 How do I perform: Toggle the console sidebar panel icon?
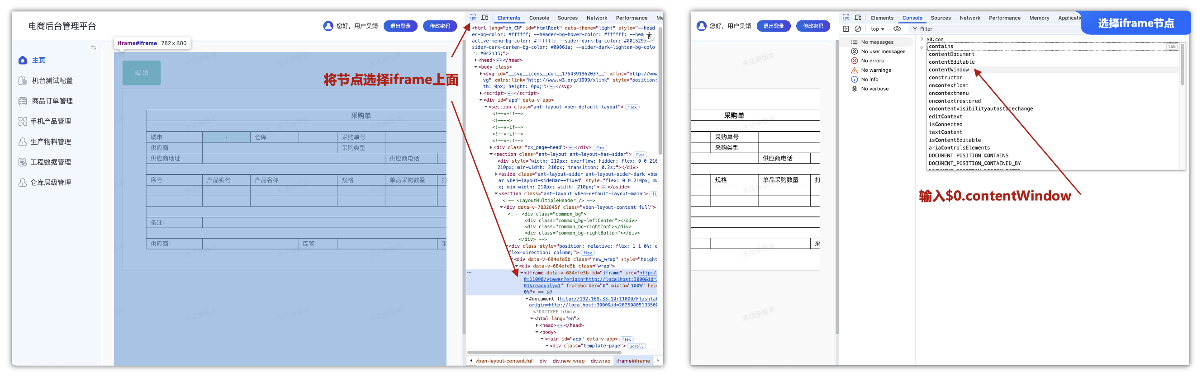pyautogui.click(x=846, y=29)
